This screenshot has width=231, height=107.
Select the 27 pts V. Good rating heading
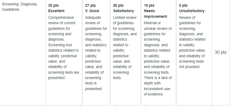(x=92, y=8)
